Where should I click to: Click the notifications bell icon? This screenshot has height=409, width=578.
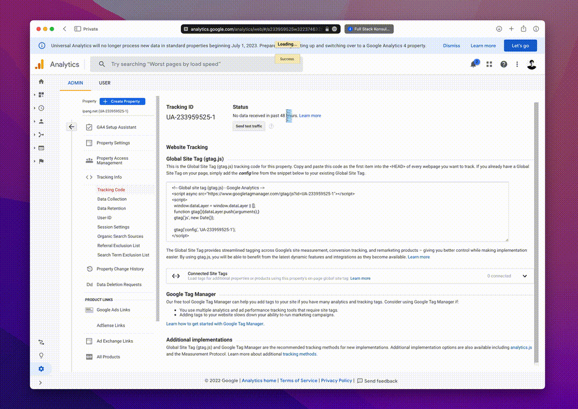474,64
